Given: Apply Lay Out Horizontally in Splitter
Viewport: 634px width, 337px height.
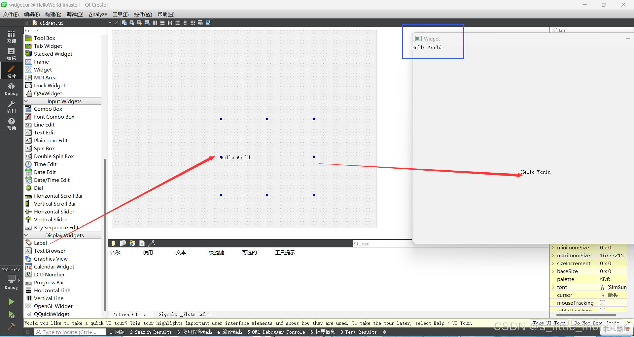Looking at the screenshot, I should click(x=170, y=23).
